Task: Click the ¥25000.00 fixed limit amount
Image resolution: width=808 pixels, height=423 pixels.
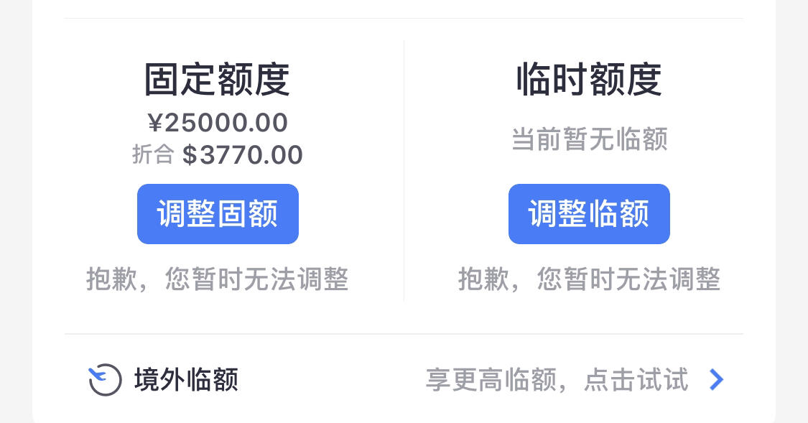Action: click(218, 123)
